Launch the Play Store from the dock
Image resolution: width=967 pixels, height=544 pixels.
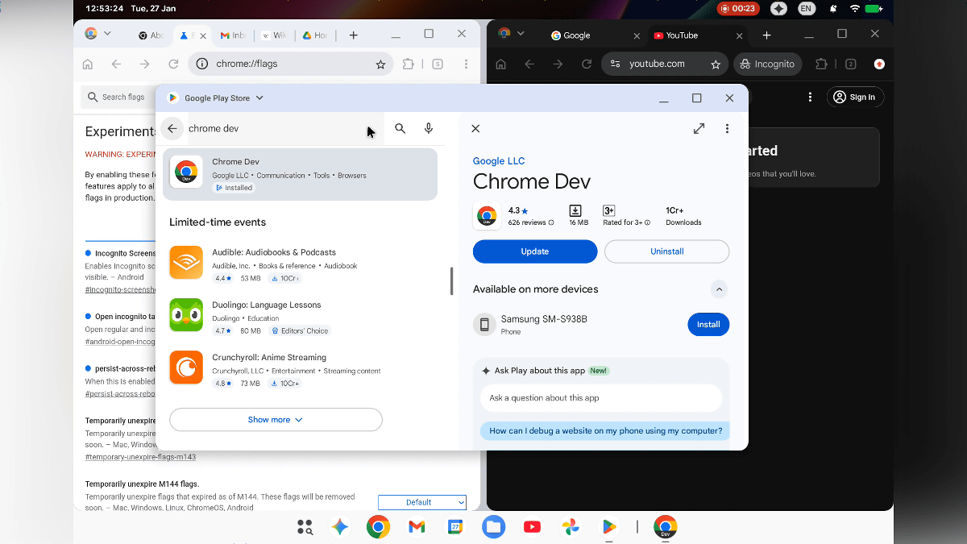(609, 526)
